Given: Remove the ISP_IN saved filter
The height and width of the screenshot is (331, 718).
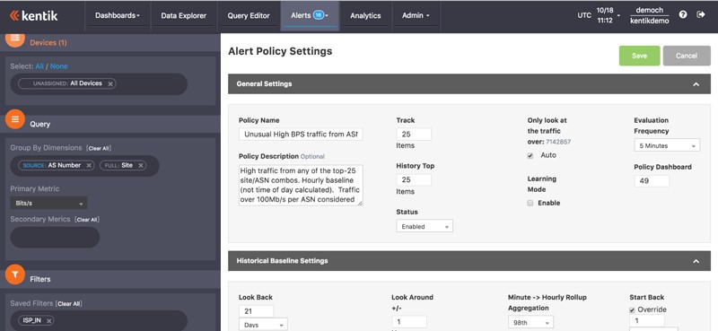Looking at the screenshot, I should point(48,320).
